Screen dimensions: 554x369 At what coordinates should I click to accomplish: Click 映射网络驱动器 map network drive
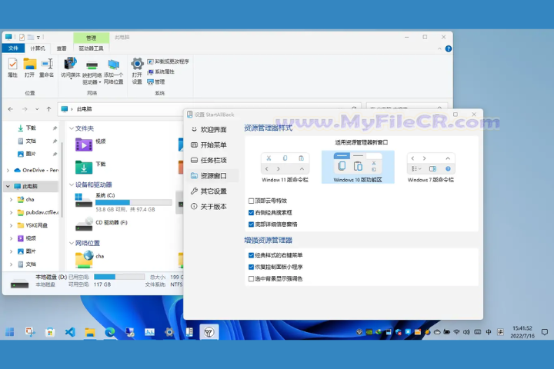click(92, 71)
